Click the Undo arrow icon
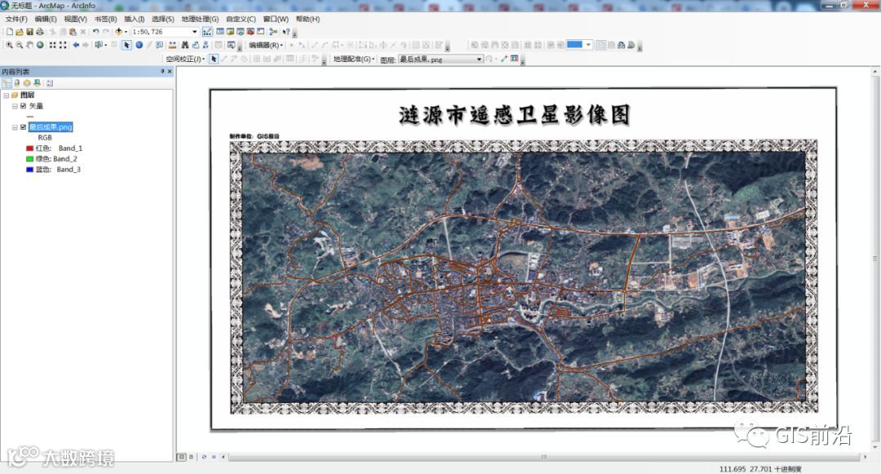This screenshot has height=474, width=881. tap(95, 32)
